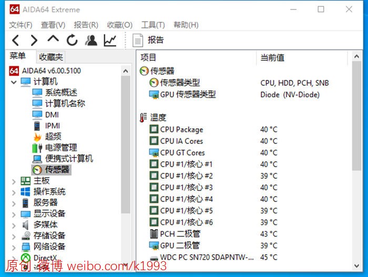
Task: Open the 查看(V) menu
Action: (x=53, y=25)
